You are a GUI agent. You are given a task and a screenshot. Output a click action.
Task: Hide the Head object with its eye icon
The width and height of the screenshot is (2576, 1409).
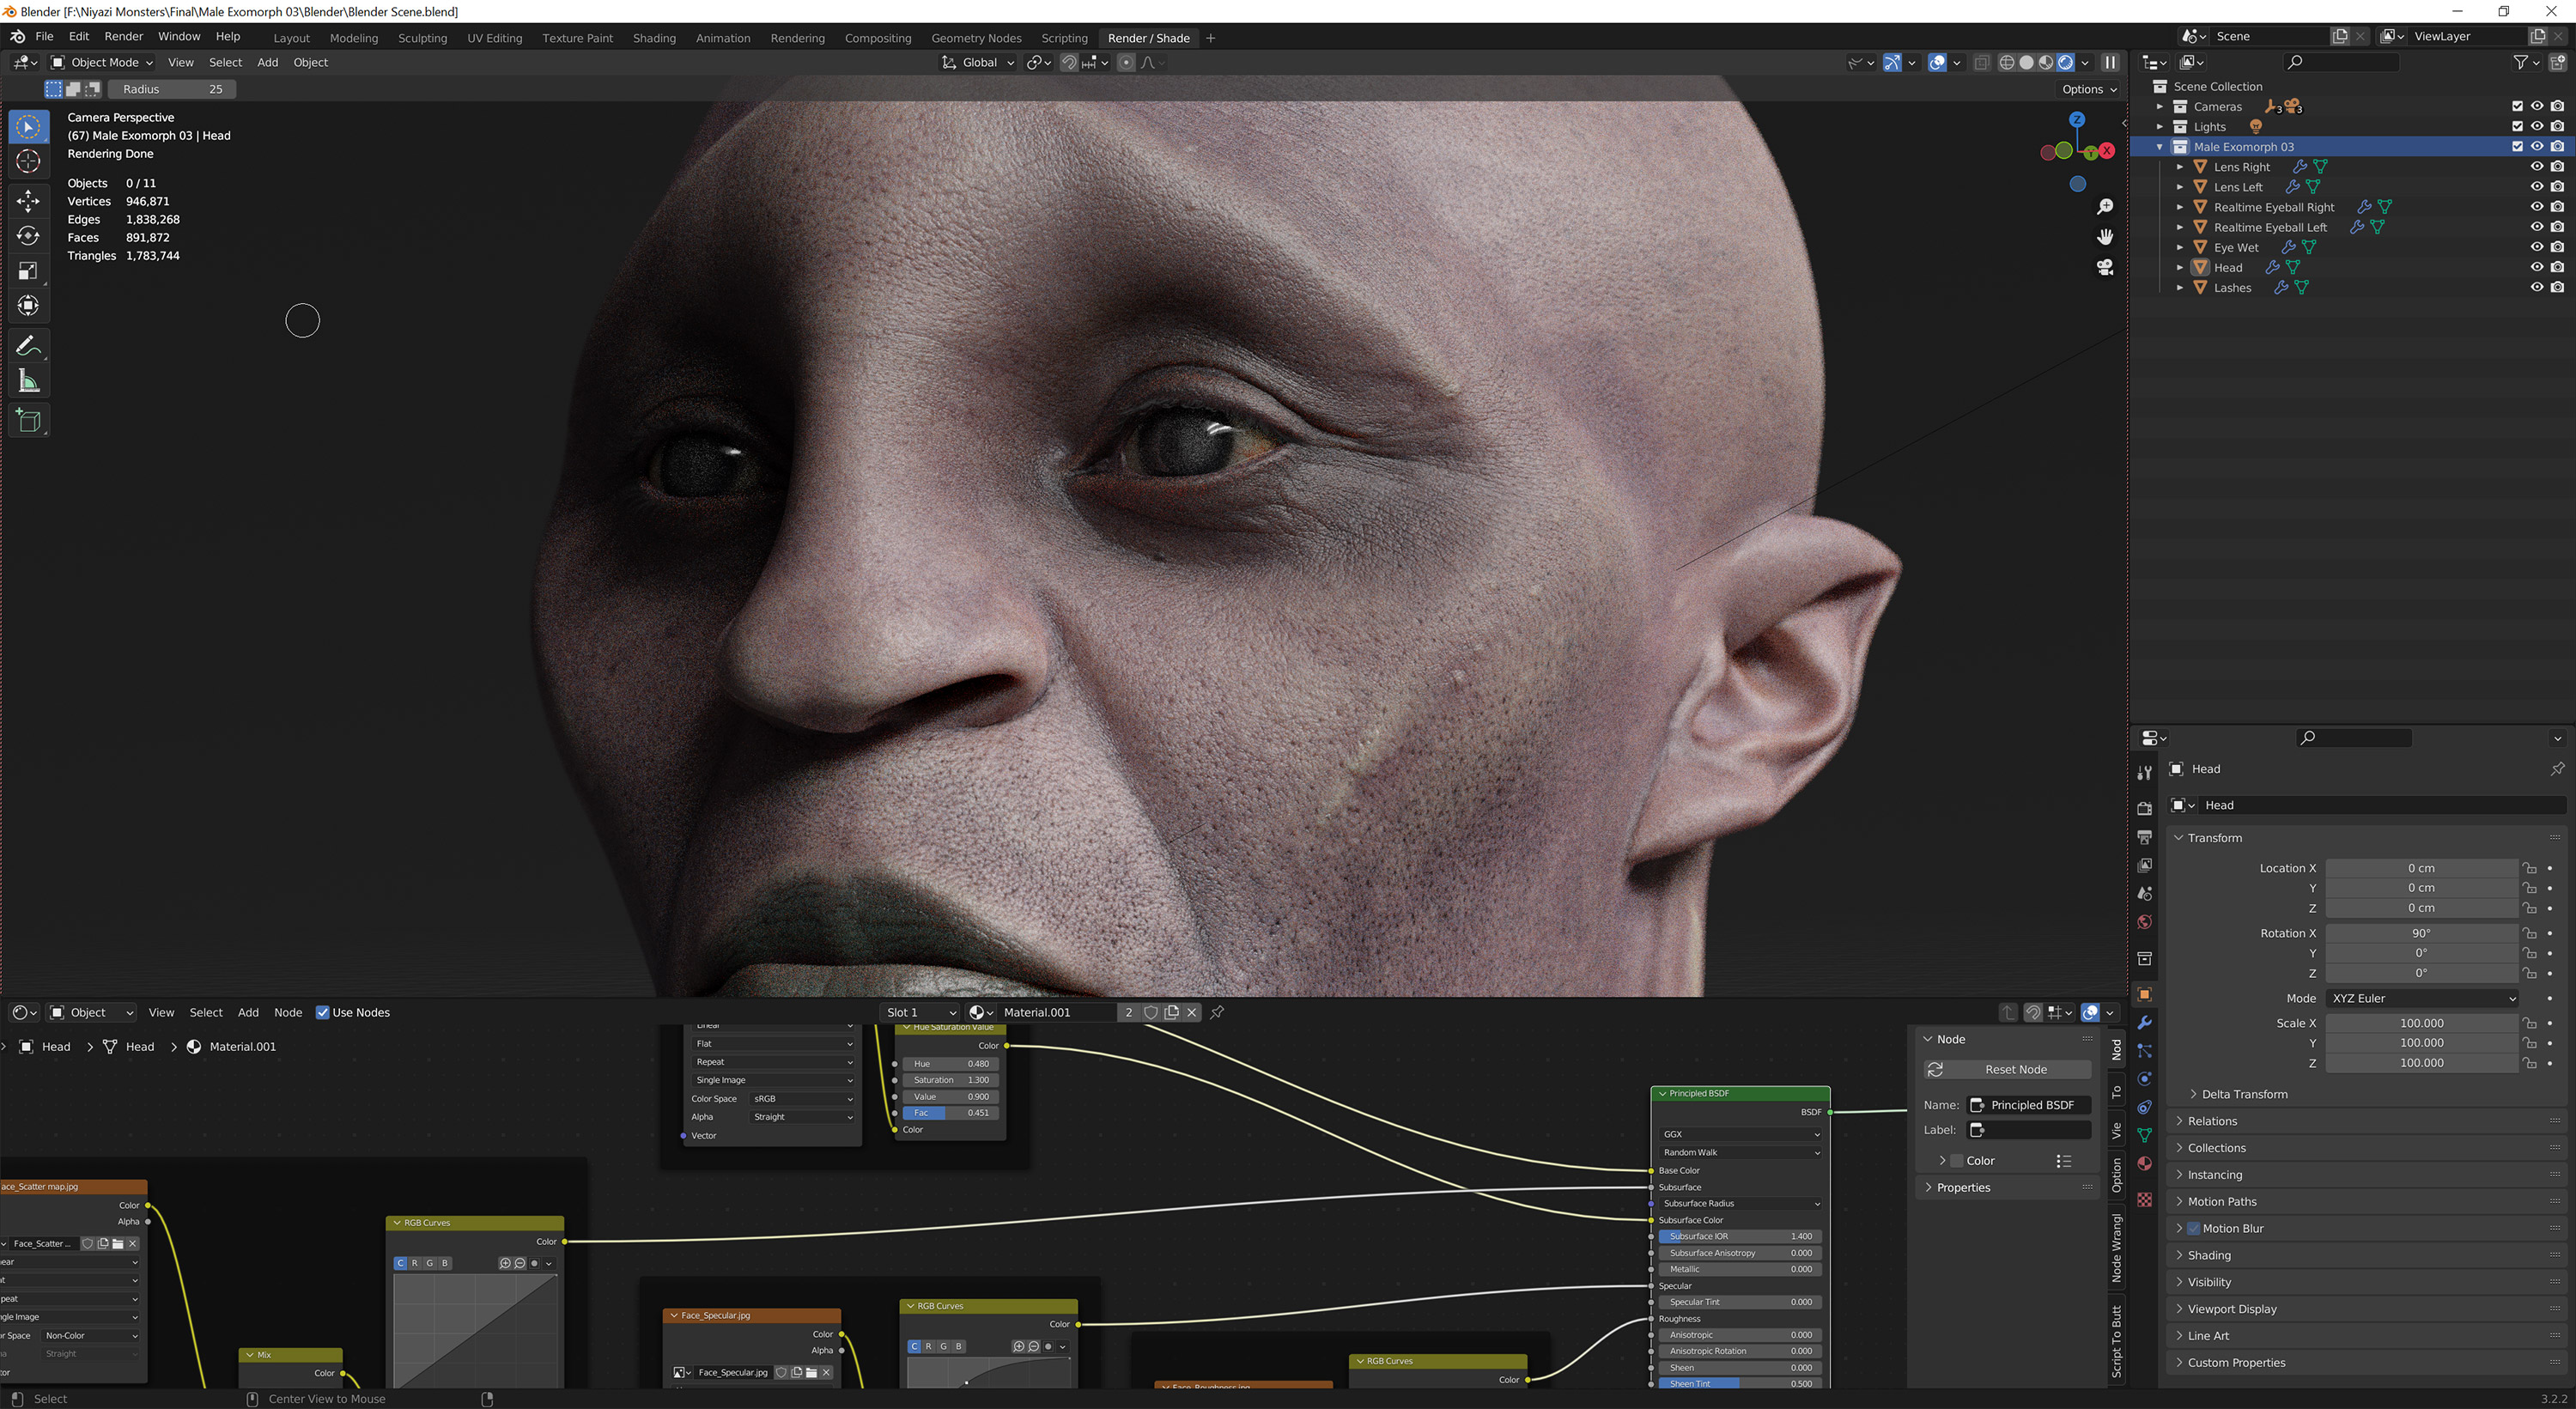(x=2536, y=267)
